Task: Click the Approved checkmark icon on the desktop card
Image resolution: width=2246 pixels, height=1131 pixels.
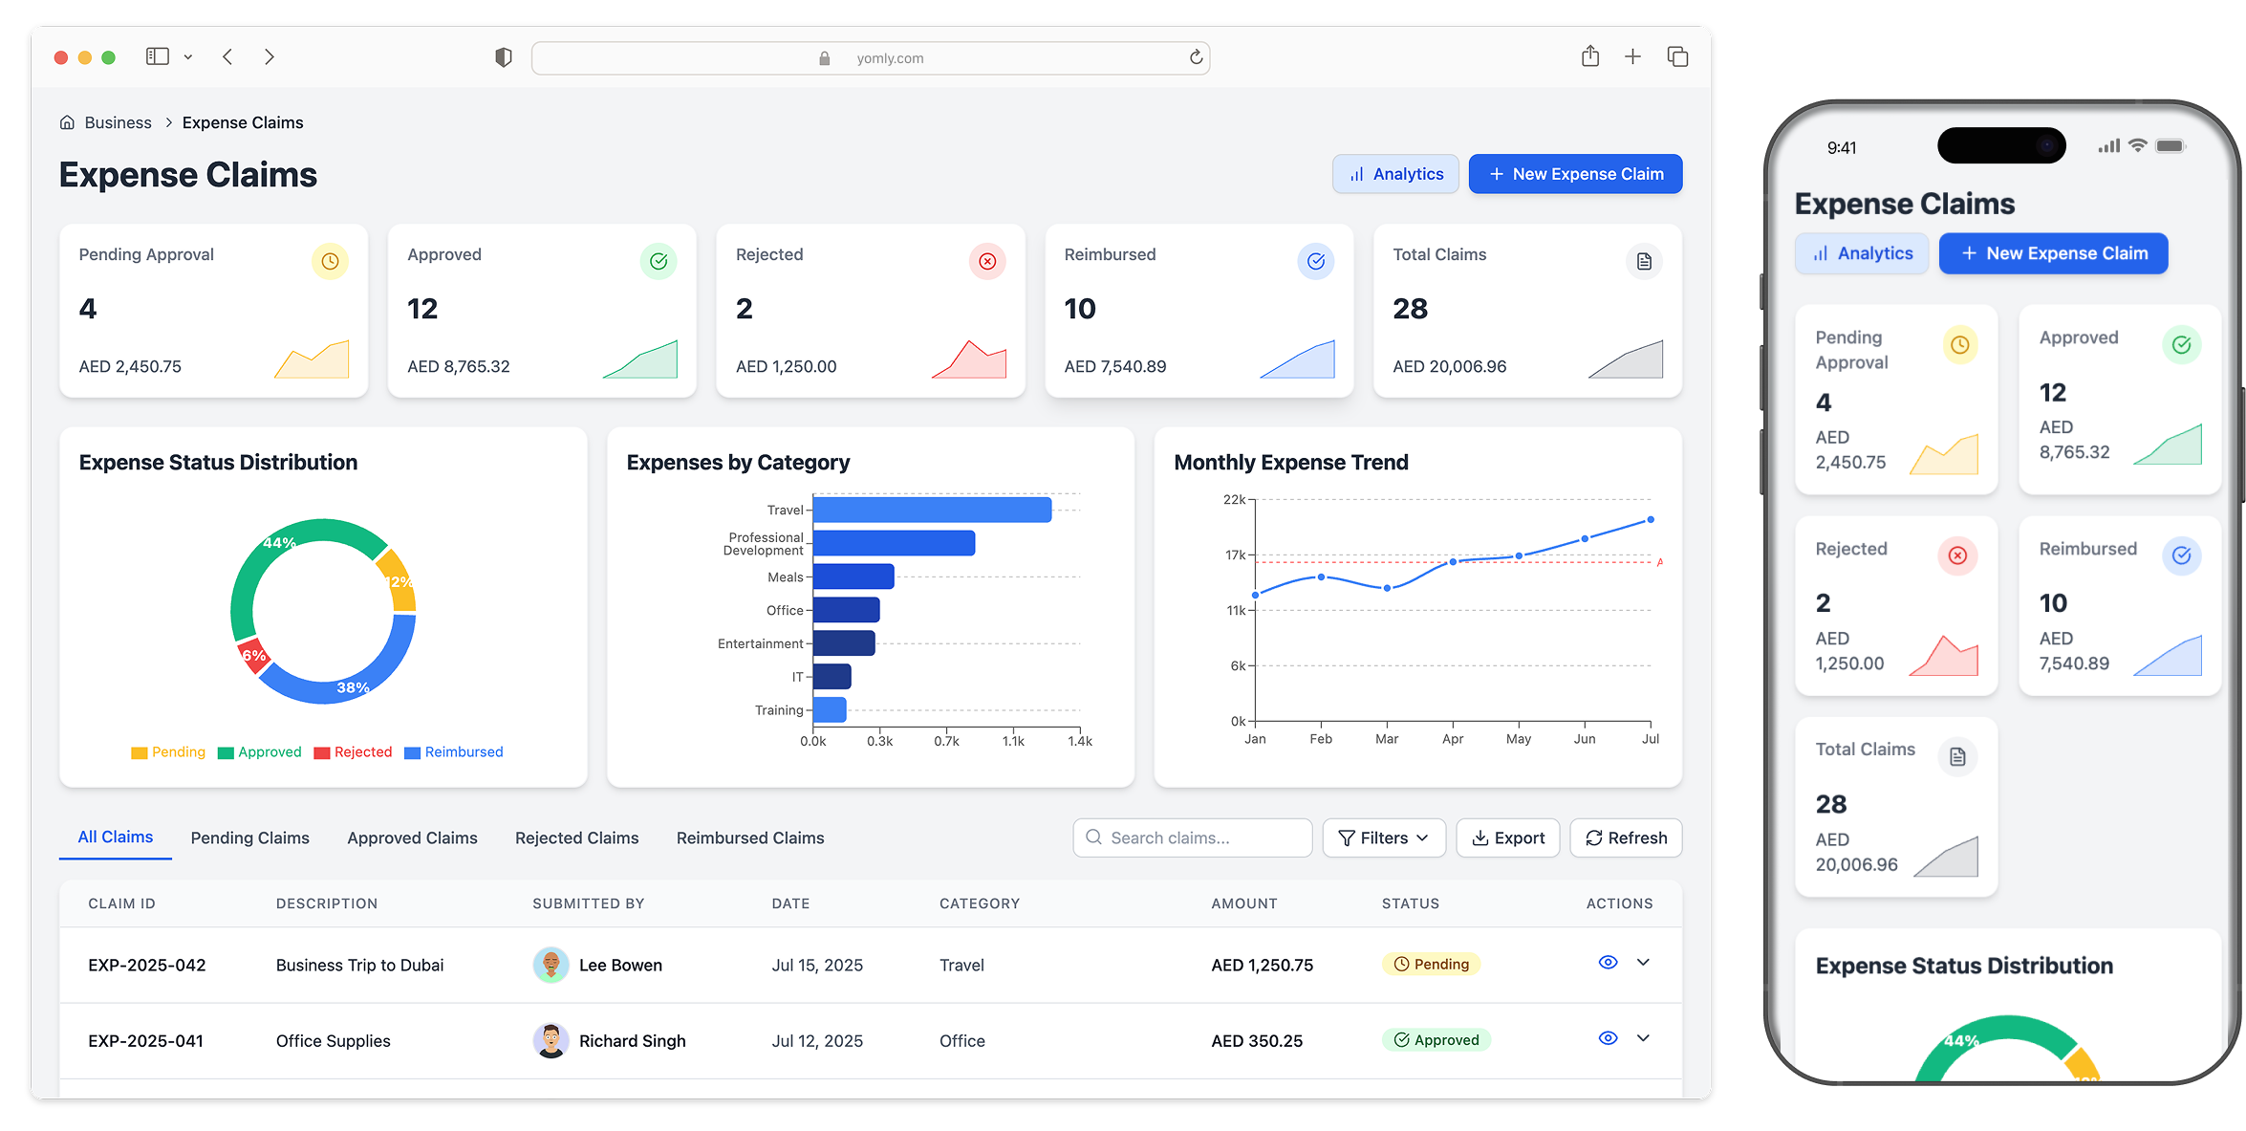Action: [659, 261]
